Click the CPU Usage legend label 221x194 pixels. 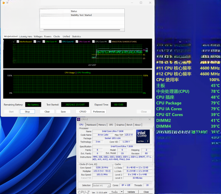70,73
